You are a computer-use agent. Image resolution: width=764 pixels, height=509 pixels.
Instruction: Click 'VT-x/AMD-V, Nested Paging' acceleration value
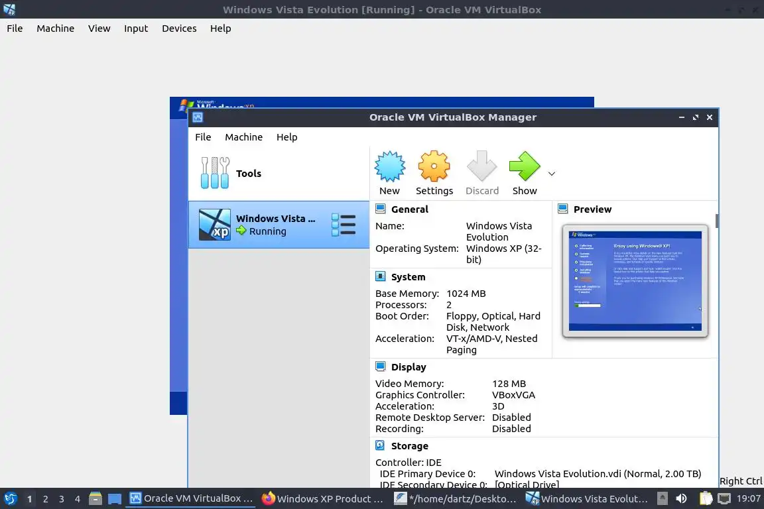(491, 345)
